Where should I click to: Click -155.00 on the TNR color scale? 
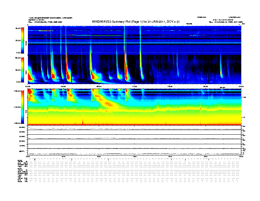(17, 123)
